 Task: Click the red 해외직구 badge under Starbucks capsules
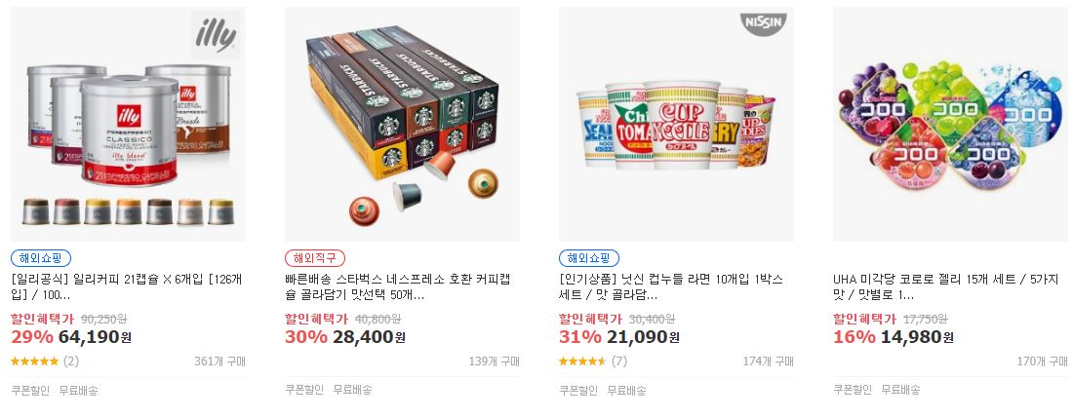(x=315, y=258)
